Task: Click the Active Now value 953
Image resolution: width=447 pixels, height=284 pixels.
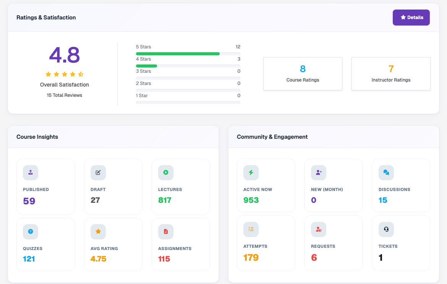Action: [x=251, y=201]
